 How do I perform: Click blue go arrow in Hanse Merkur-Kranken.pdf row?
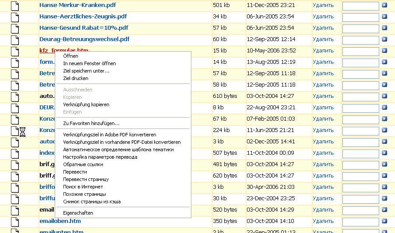(384, 5)
